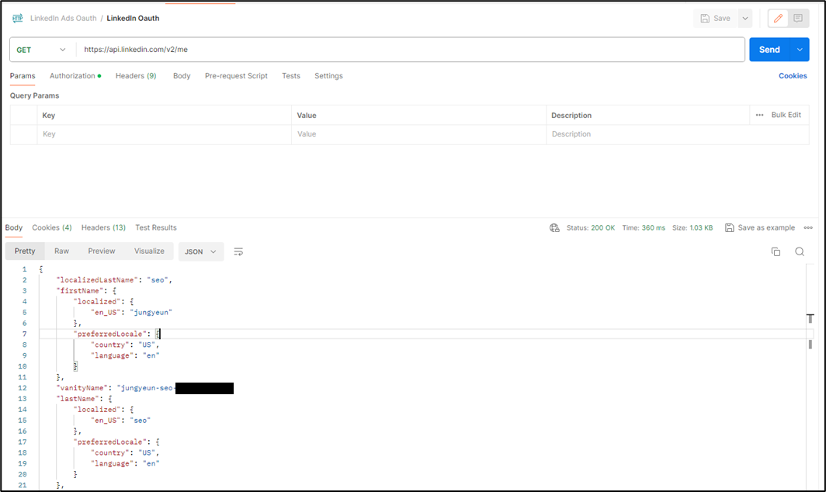
Task: Click the LinkedIn Oauth request name
Action: click(133, 18)
